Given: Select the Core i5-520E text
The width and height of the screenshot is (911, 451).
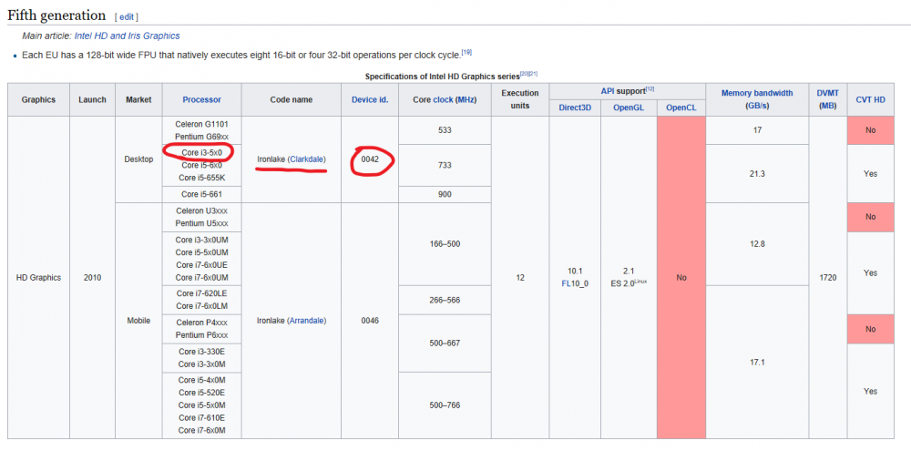Looking at the screenshot, I should [x=201, y=393].
